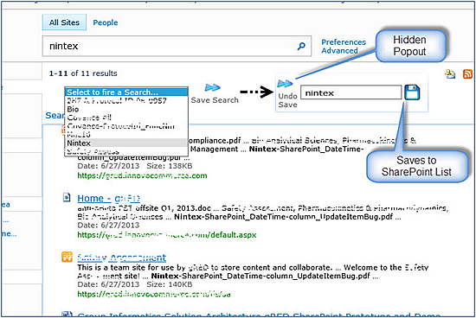Click the magnifier search icon in search box
This screenshot has height=318, width=476.
pyautogui.click(x=301, y=46)
